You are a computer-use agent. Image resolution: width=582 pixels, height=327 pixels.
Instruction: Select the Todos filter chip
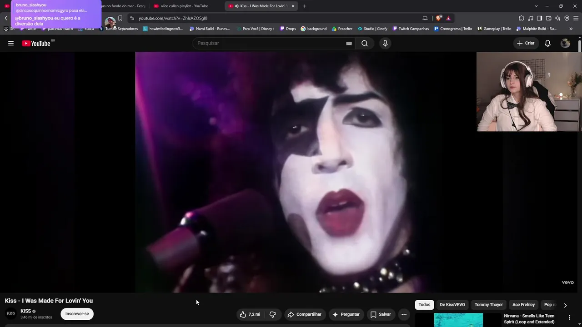point(424,305)
